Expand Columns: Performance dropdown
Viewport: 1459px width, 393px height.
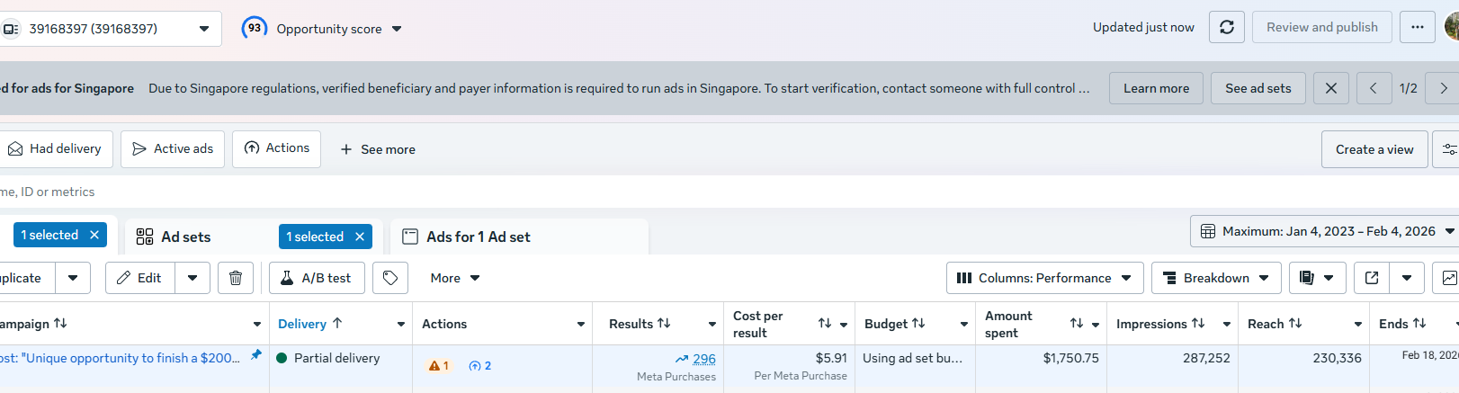click(x=1044, y=278)
